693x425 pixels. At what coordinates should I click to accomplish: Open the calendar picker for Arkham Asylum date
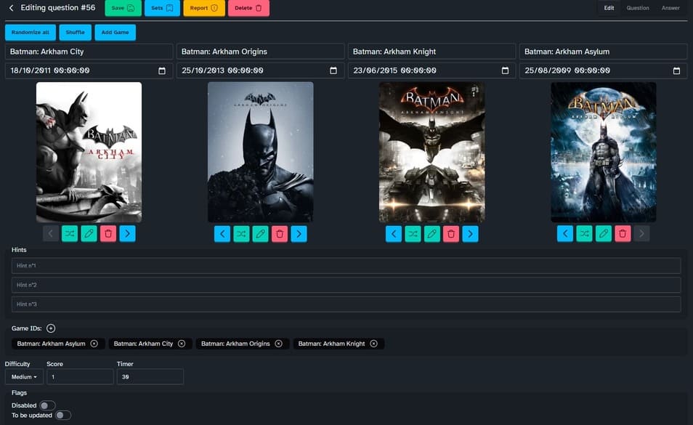[x=676, y=70]
